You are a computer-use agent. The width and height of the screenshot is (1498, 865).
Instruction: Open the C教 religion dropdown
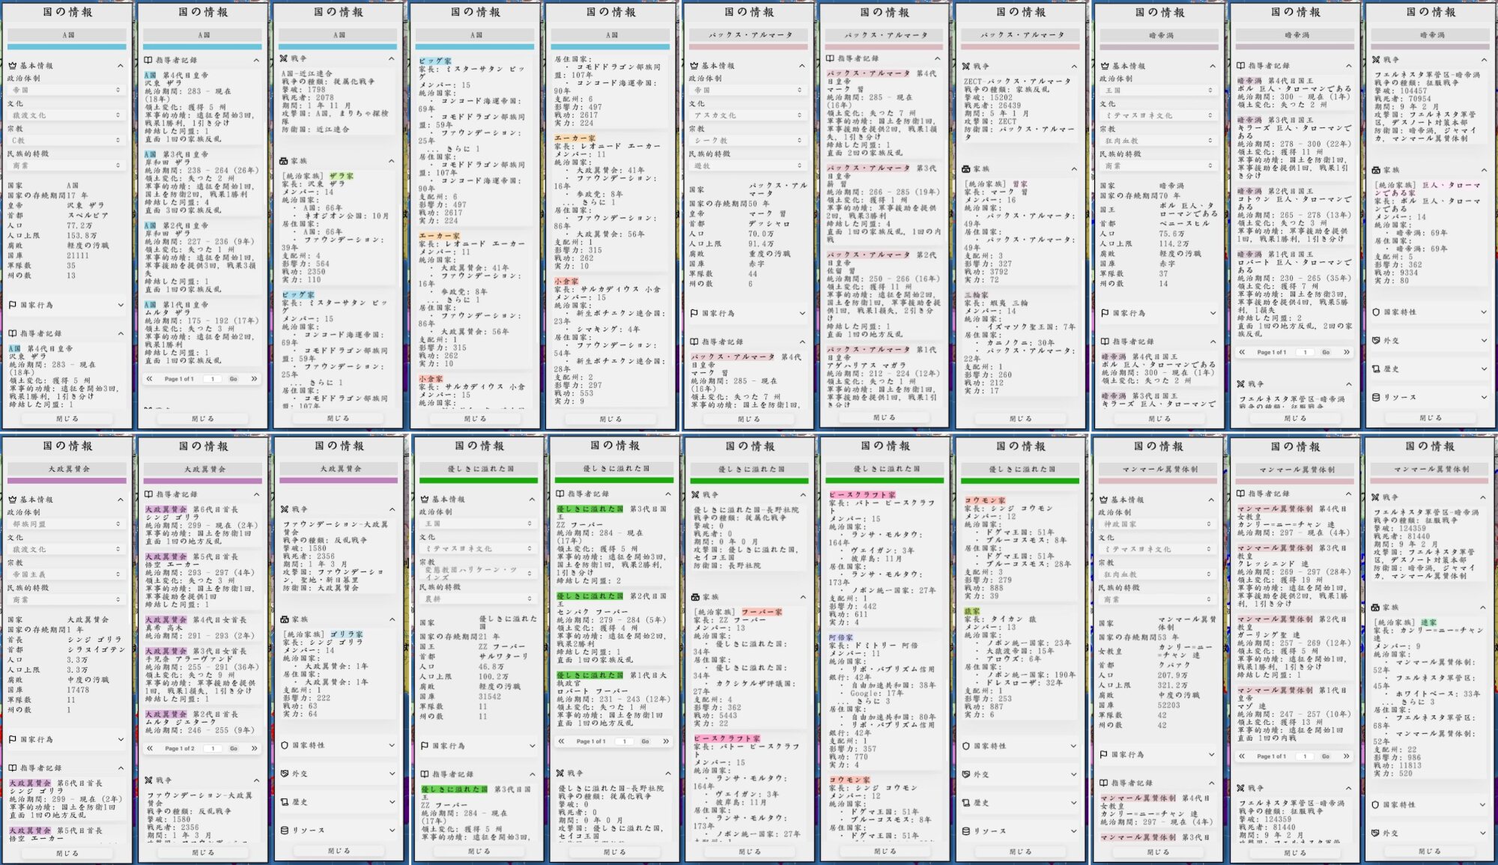66,140
